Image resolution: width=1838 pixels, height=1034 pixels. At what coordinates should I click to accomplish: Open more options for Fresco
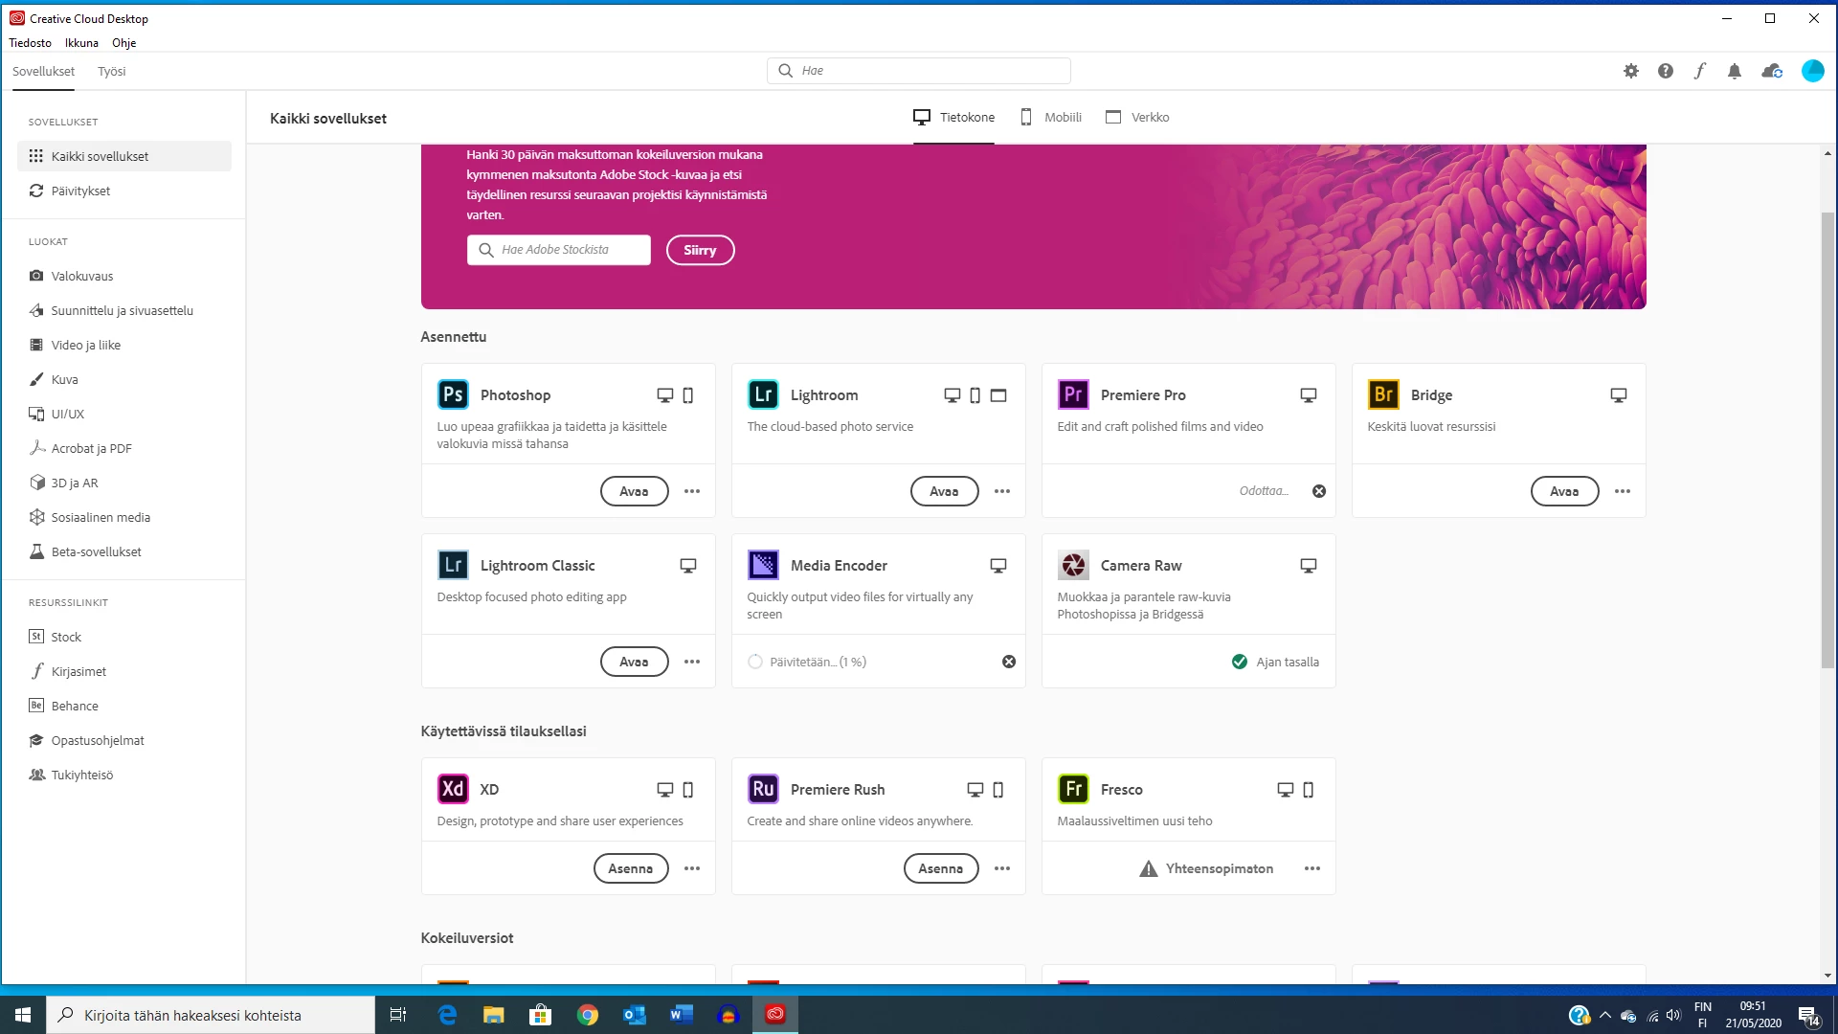click(1312, 868)
